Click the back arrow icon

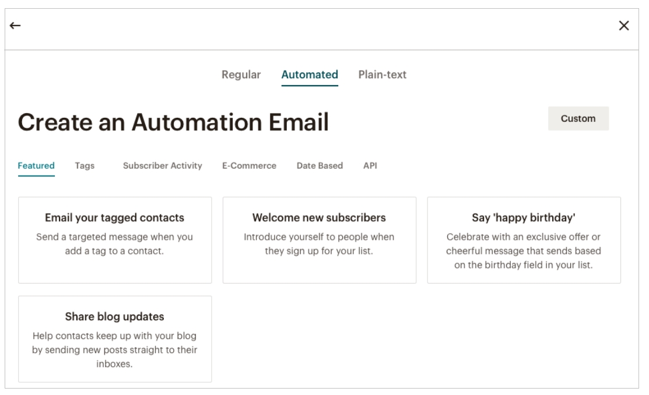[15, 26]
